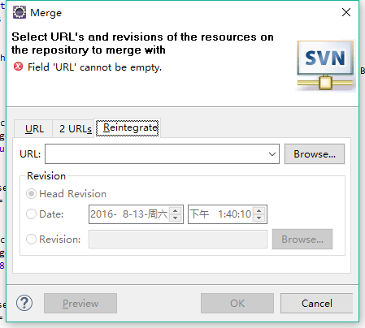365x328 pixels.
Task: Select the Date radio button
Action: tap(31, 214)
